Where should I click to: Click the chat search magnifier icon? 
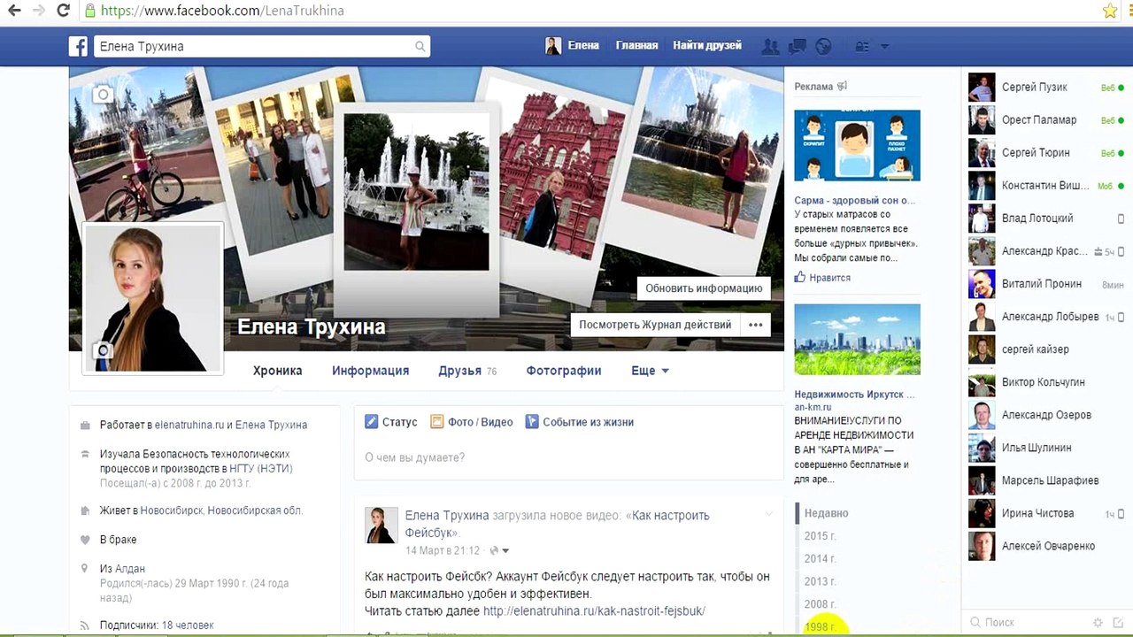point(975,623)
